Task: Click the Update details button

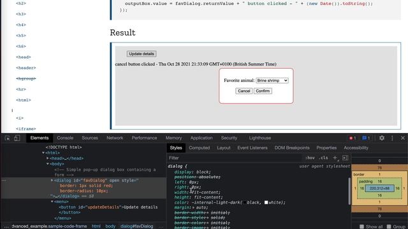Action: pyautogui.click(x=142, y=53)
